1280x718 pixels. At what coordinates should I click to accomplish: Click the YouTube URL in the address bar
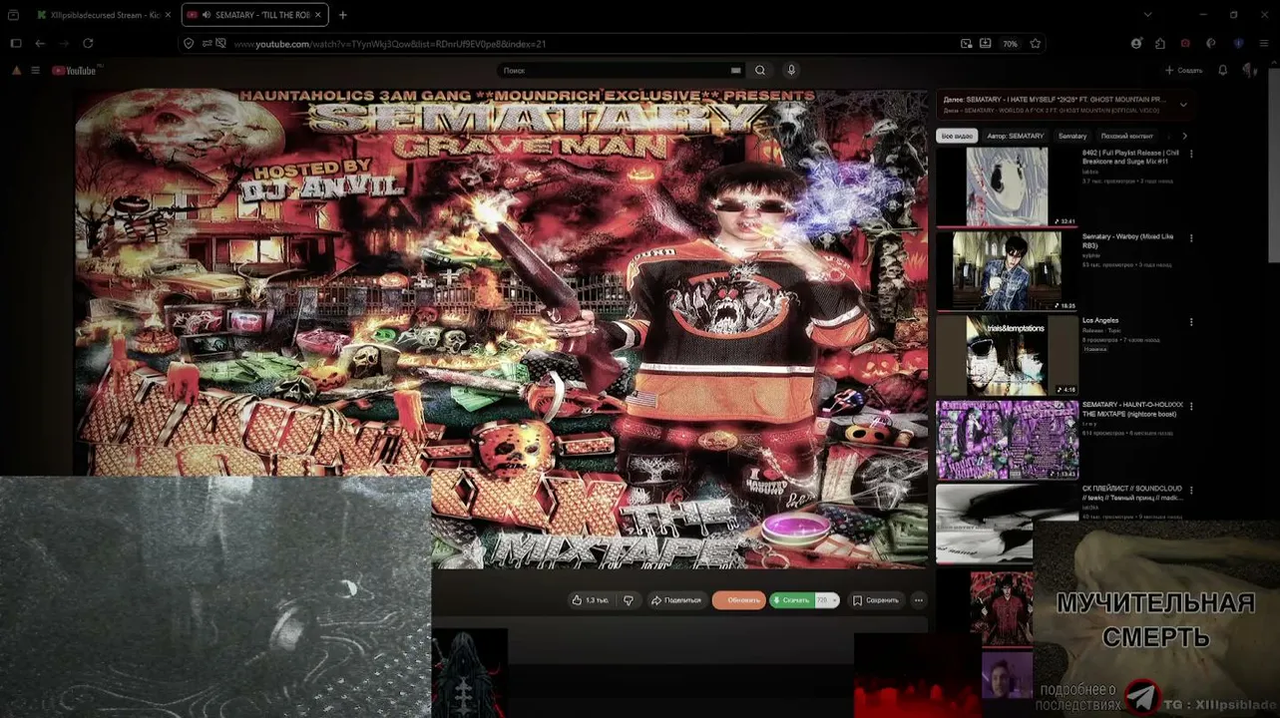(x=390, y=44)
